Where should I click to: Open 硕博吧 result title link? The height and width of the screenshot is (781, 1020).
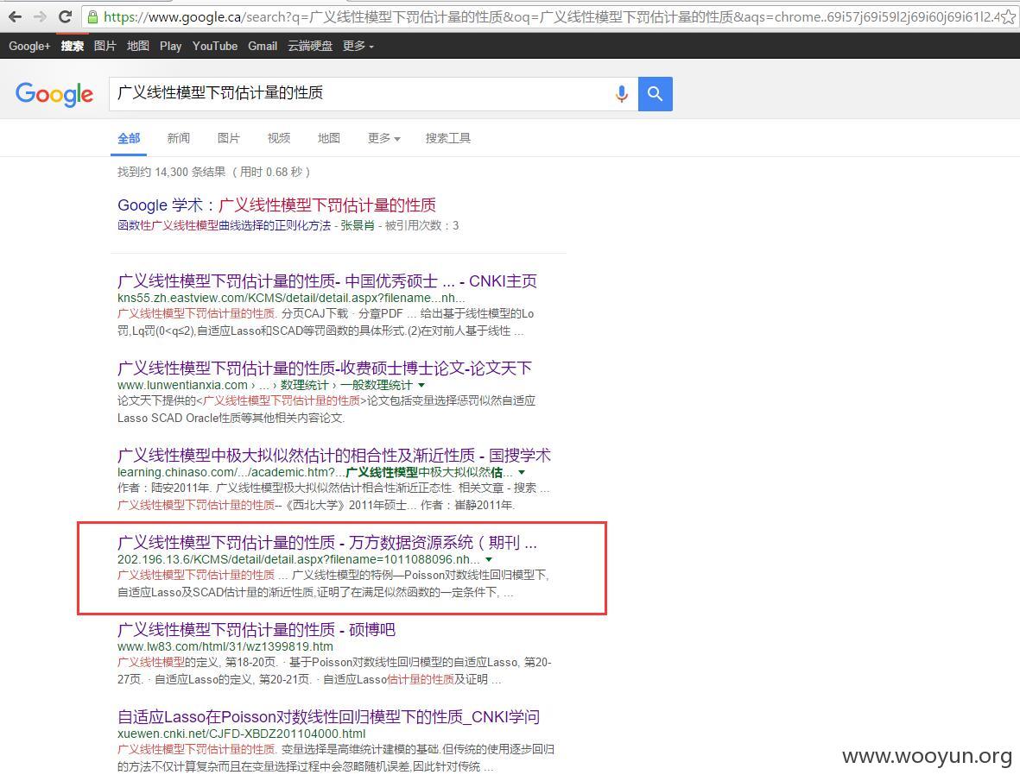[x=257, y=629]
